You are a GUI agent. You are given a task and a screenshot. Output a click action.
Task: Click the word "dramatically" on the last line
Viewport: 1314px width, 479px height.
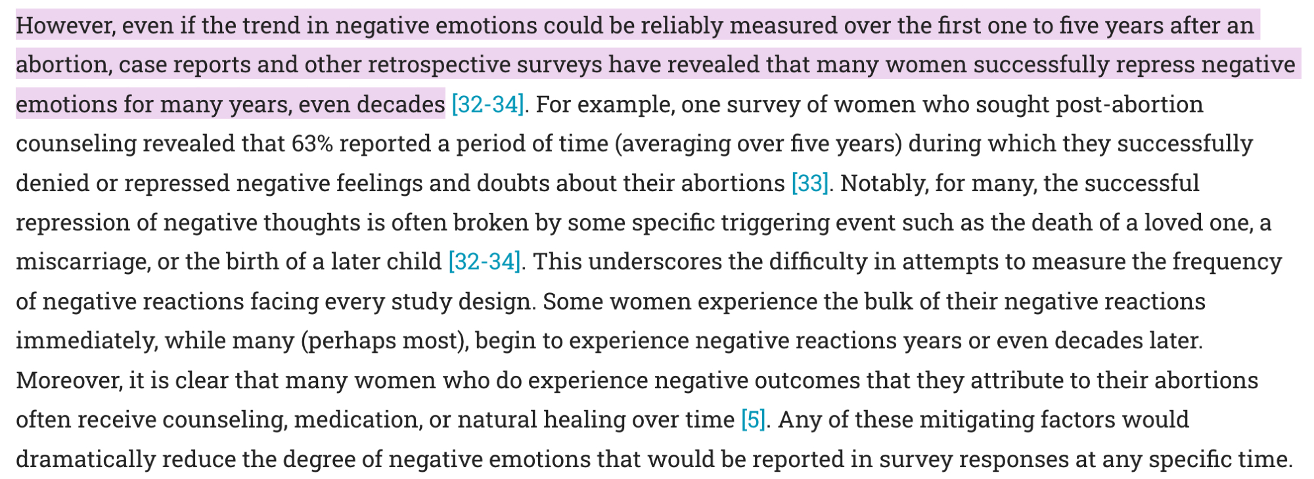[85, 459]
